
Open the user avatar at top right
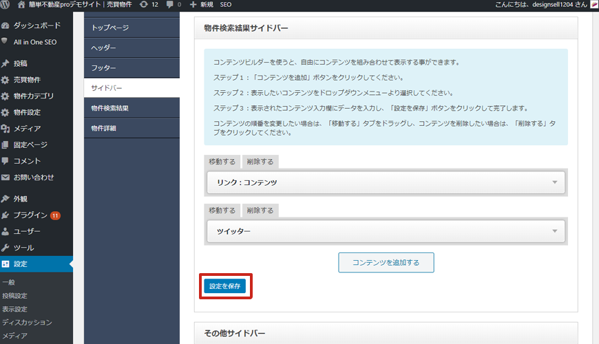(x=593, y=5)
